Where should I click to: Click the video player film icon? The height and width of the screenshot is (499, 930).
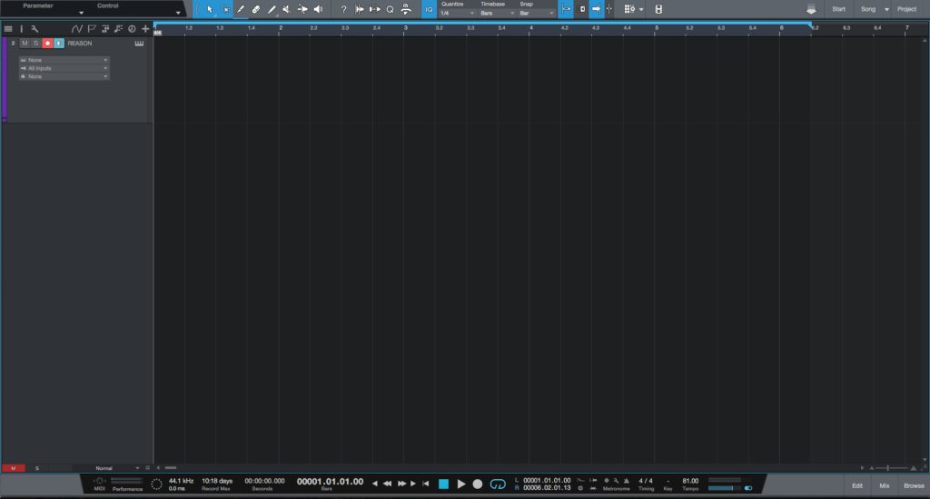coord(658,9)
